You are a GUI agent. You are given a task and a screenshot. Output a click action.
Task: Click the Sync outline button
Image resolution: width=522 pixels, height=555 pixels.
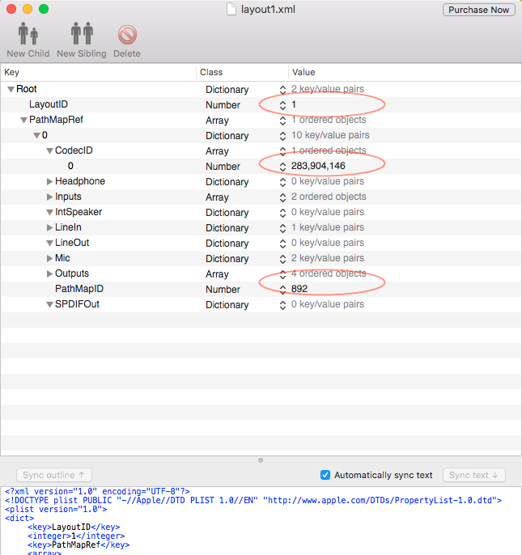[x=54, y=475]
